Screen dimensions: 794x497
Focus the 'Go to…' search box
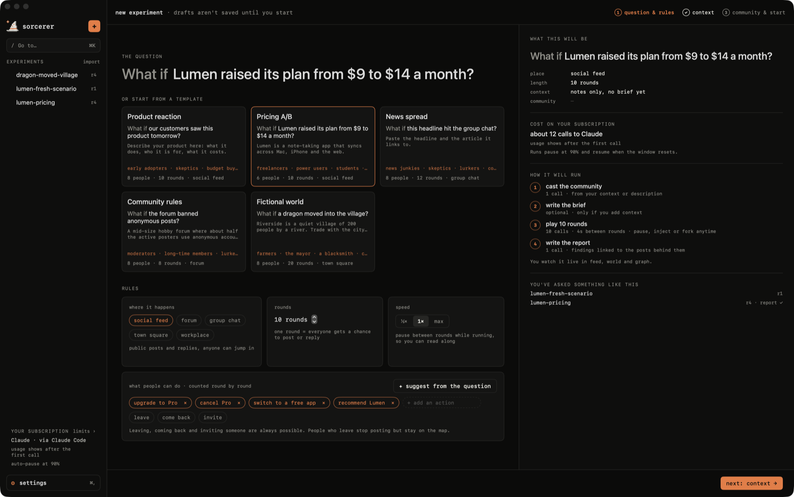pos(53,46)
